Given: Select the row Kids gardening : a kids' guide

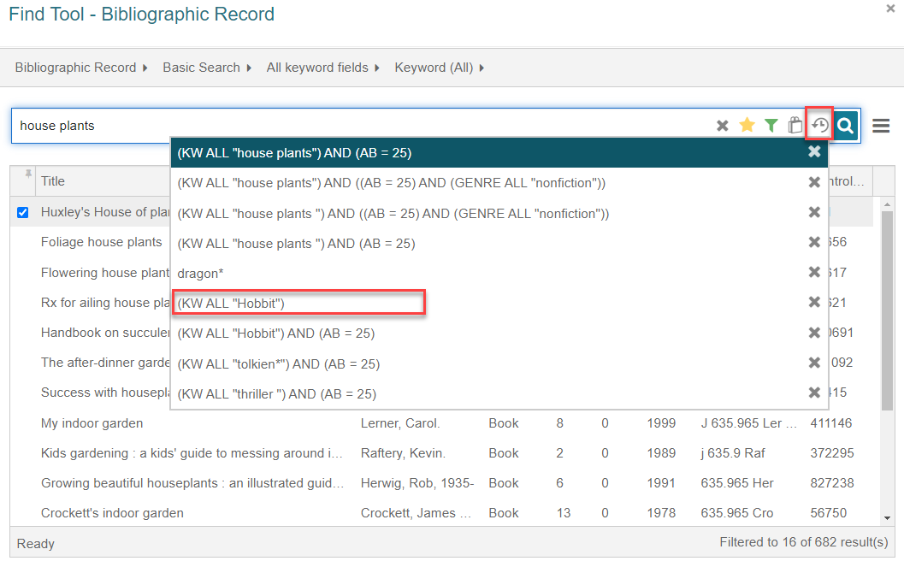Looking at the screenshot, I should coord(441,453).
